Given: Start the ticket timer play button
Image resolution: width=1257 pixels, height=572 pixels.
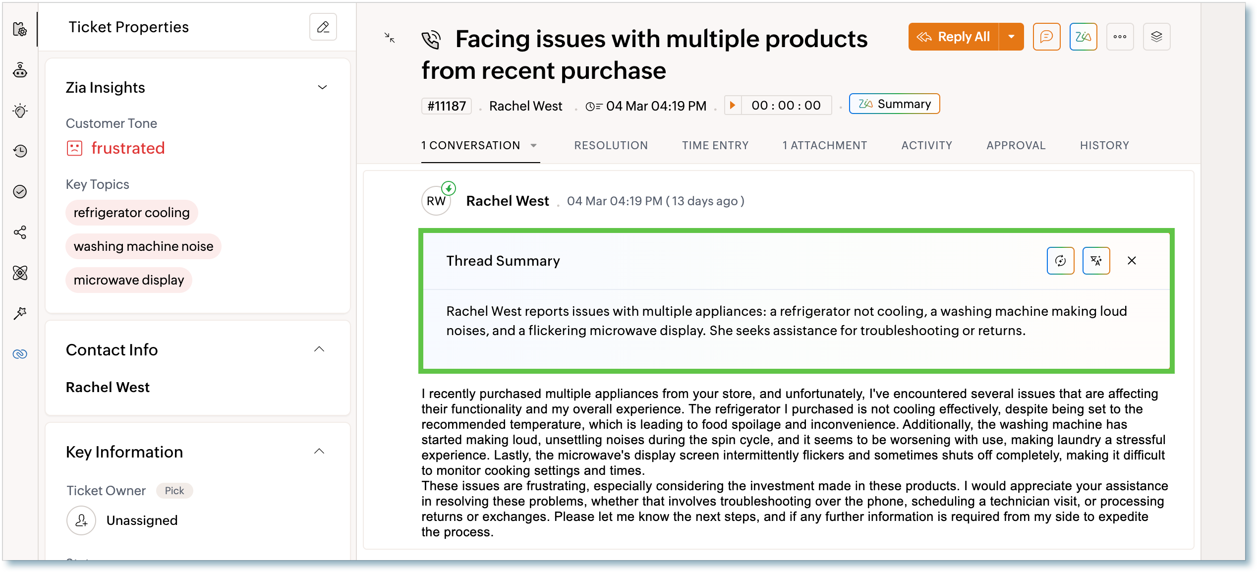Looking at the screenshot, I should coord(733,105).
